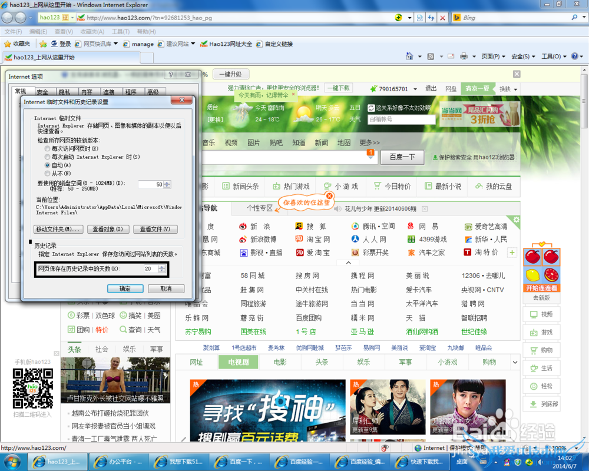Select the 自动(A) radio option
This screenshot has width=589, height=471.
47,165
